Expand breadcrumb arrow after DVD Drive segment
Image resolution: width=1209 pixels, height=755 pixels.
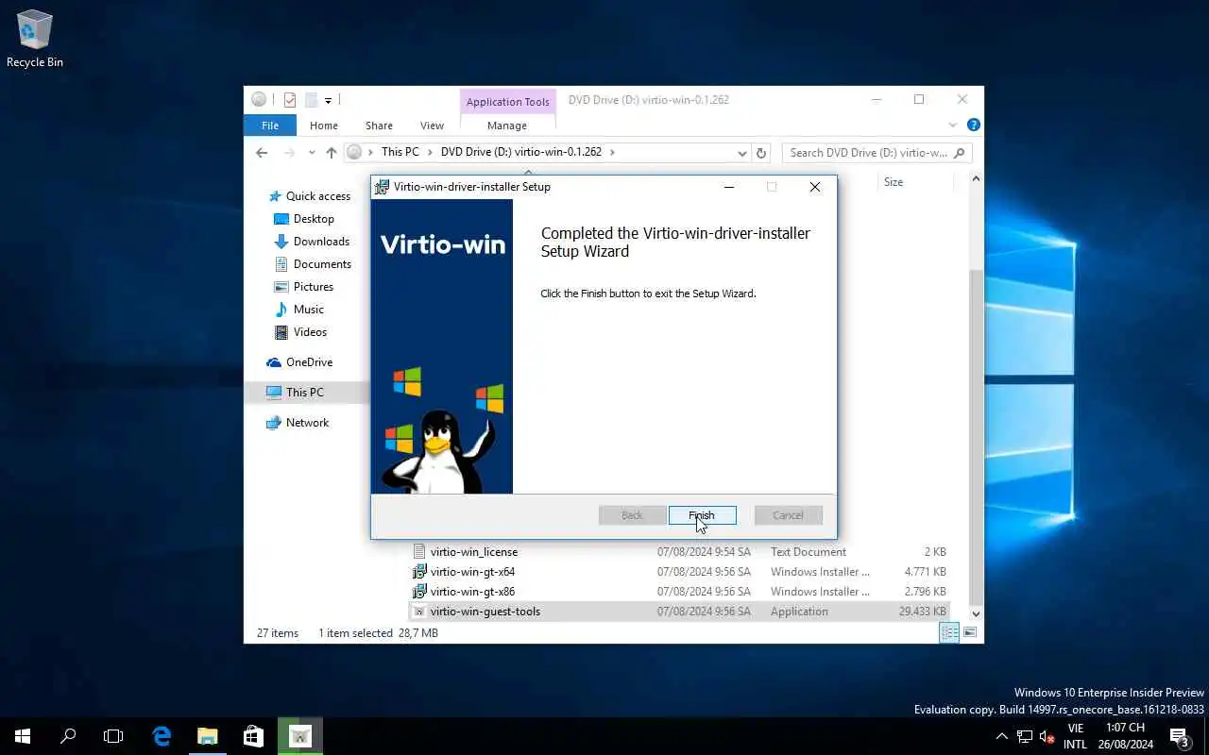612,152
